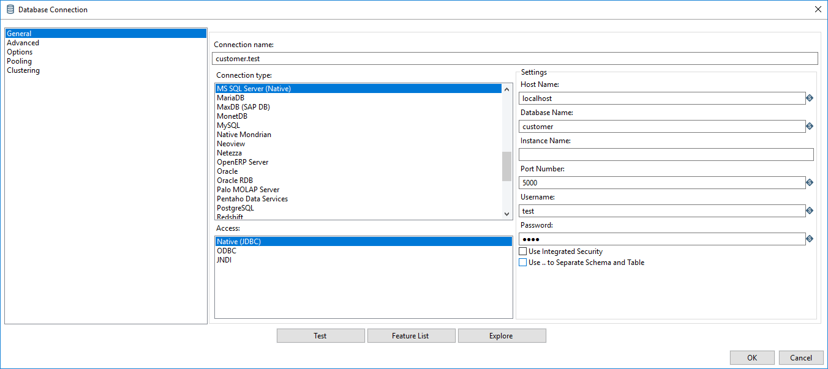Open the Feature List
The height and width of the screenshot is (369, 828).
(x=411, y=335)
